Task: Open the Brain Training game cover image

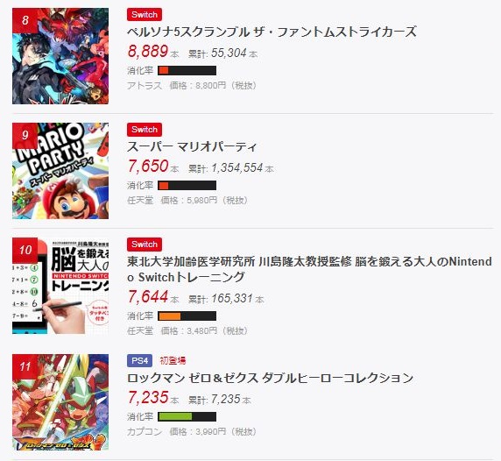Action: point(60,286)
